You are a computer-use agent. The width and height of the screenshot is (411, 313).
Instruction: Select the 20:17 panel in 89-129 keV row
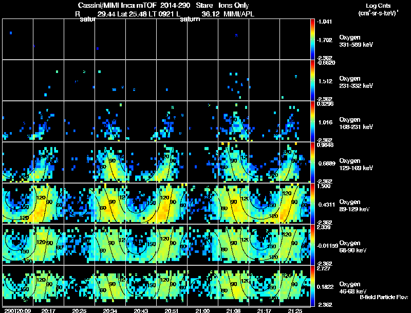(x=48, y=204)
